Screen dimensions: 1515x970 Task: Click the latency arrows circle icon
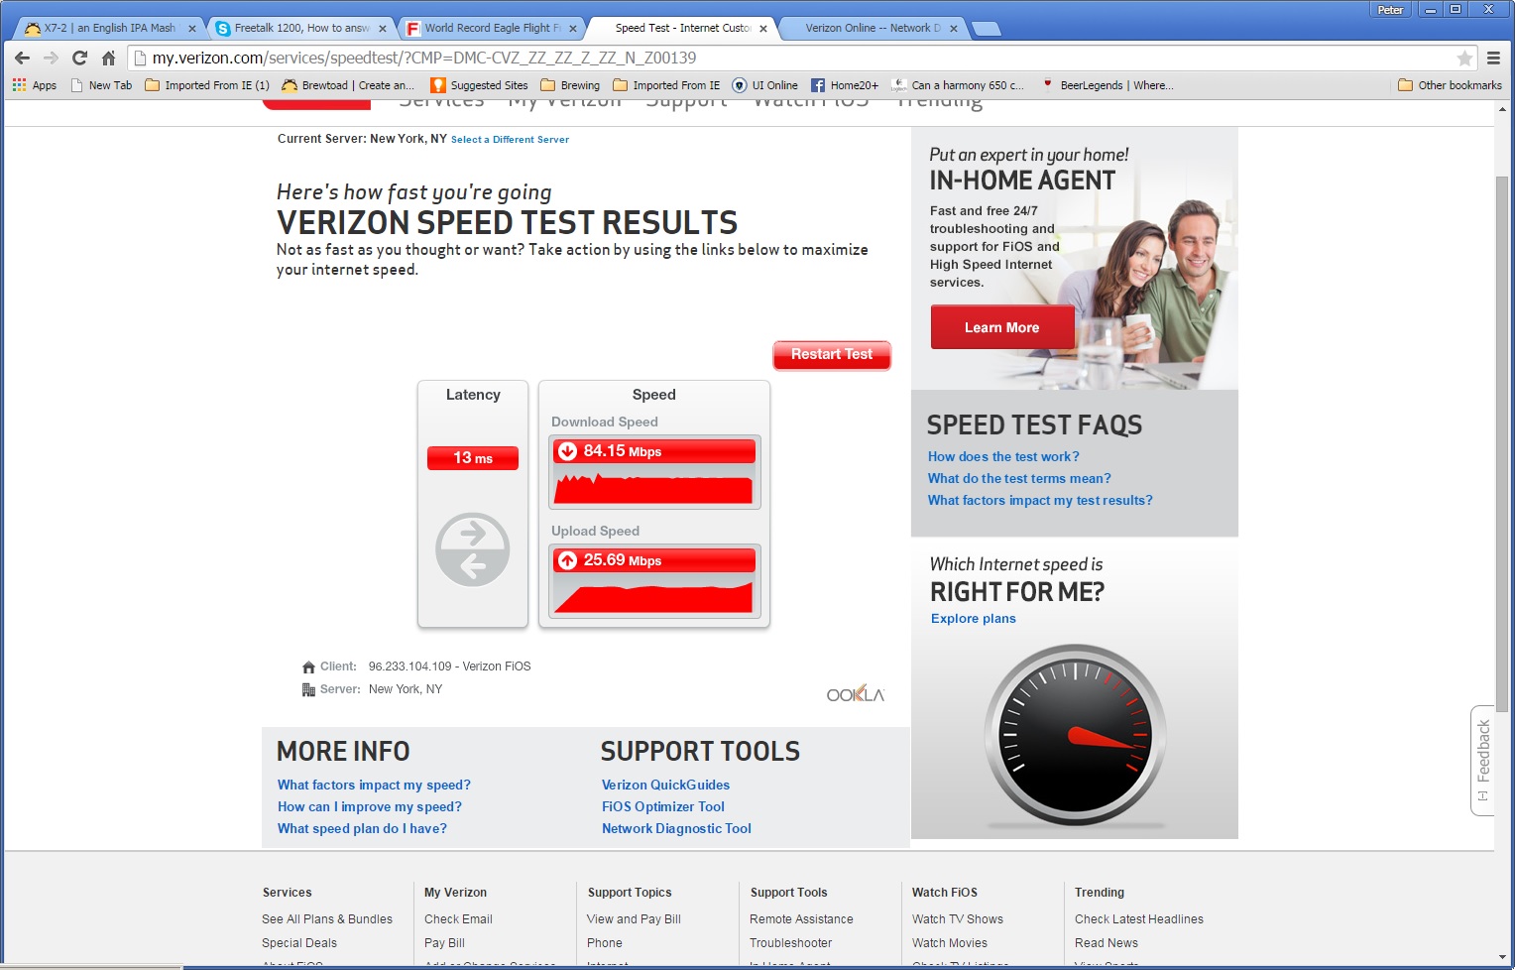(x=473, y=549)
